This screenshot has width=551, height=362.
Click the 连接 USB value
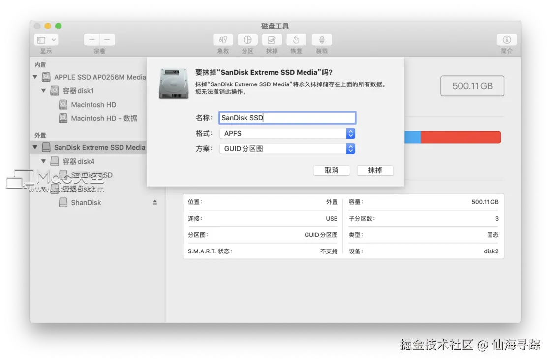pos(332,218)
